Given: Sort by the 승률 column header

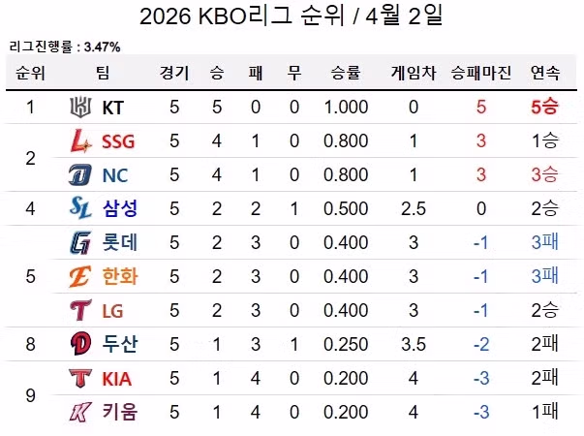Looking at the screenshot, I should [346, 73].
